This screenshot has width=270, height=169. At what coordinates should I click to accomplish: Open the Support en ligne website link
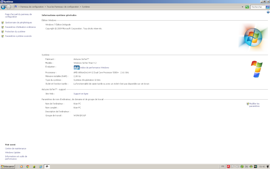click(81, 94)
